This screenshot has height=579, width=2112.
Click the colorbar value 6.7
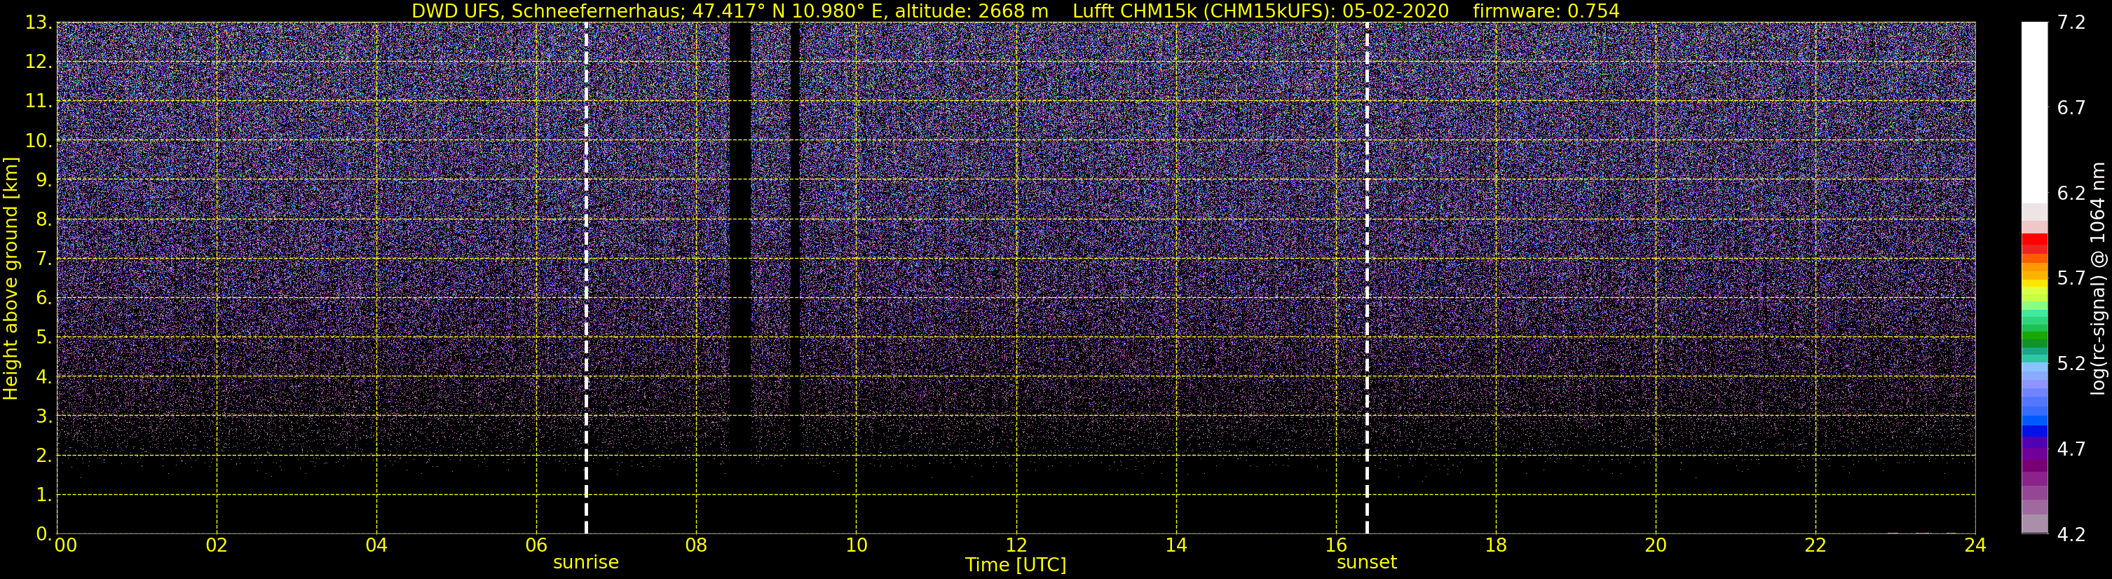tap(2071, 107)
